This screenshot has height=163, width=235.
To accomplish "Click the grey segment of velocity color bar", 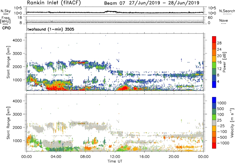I will coord(214,123).
